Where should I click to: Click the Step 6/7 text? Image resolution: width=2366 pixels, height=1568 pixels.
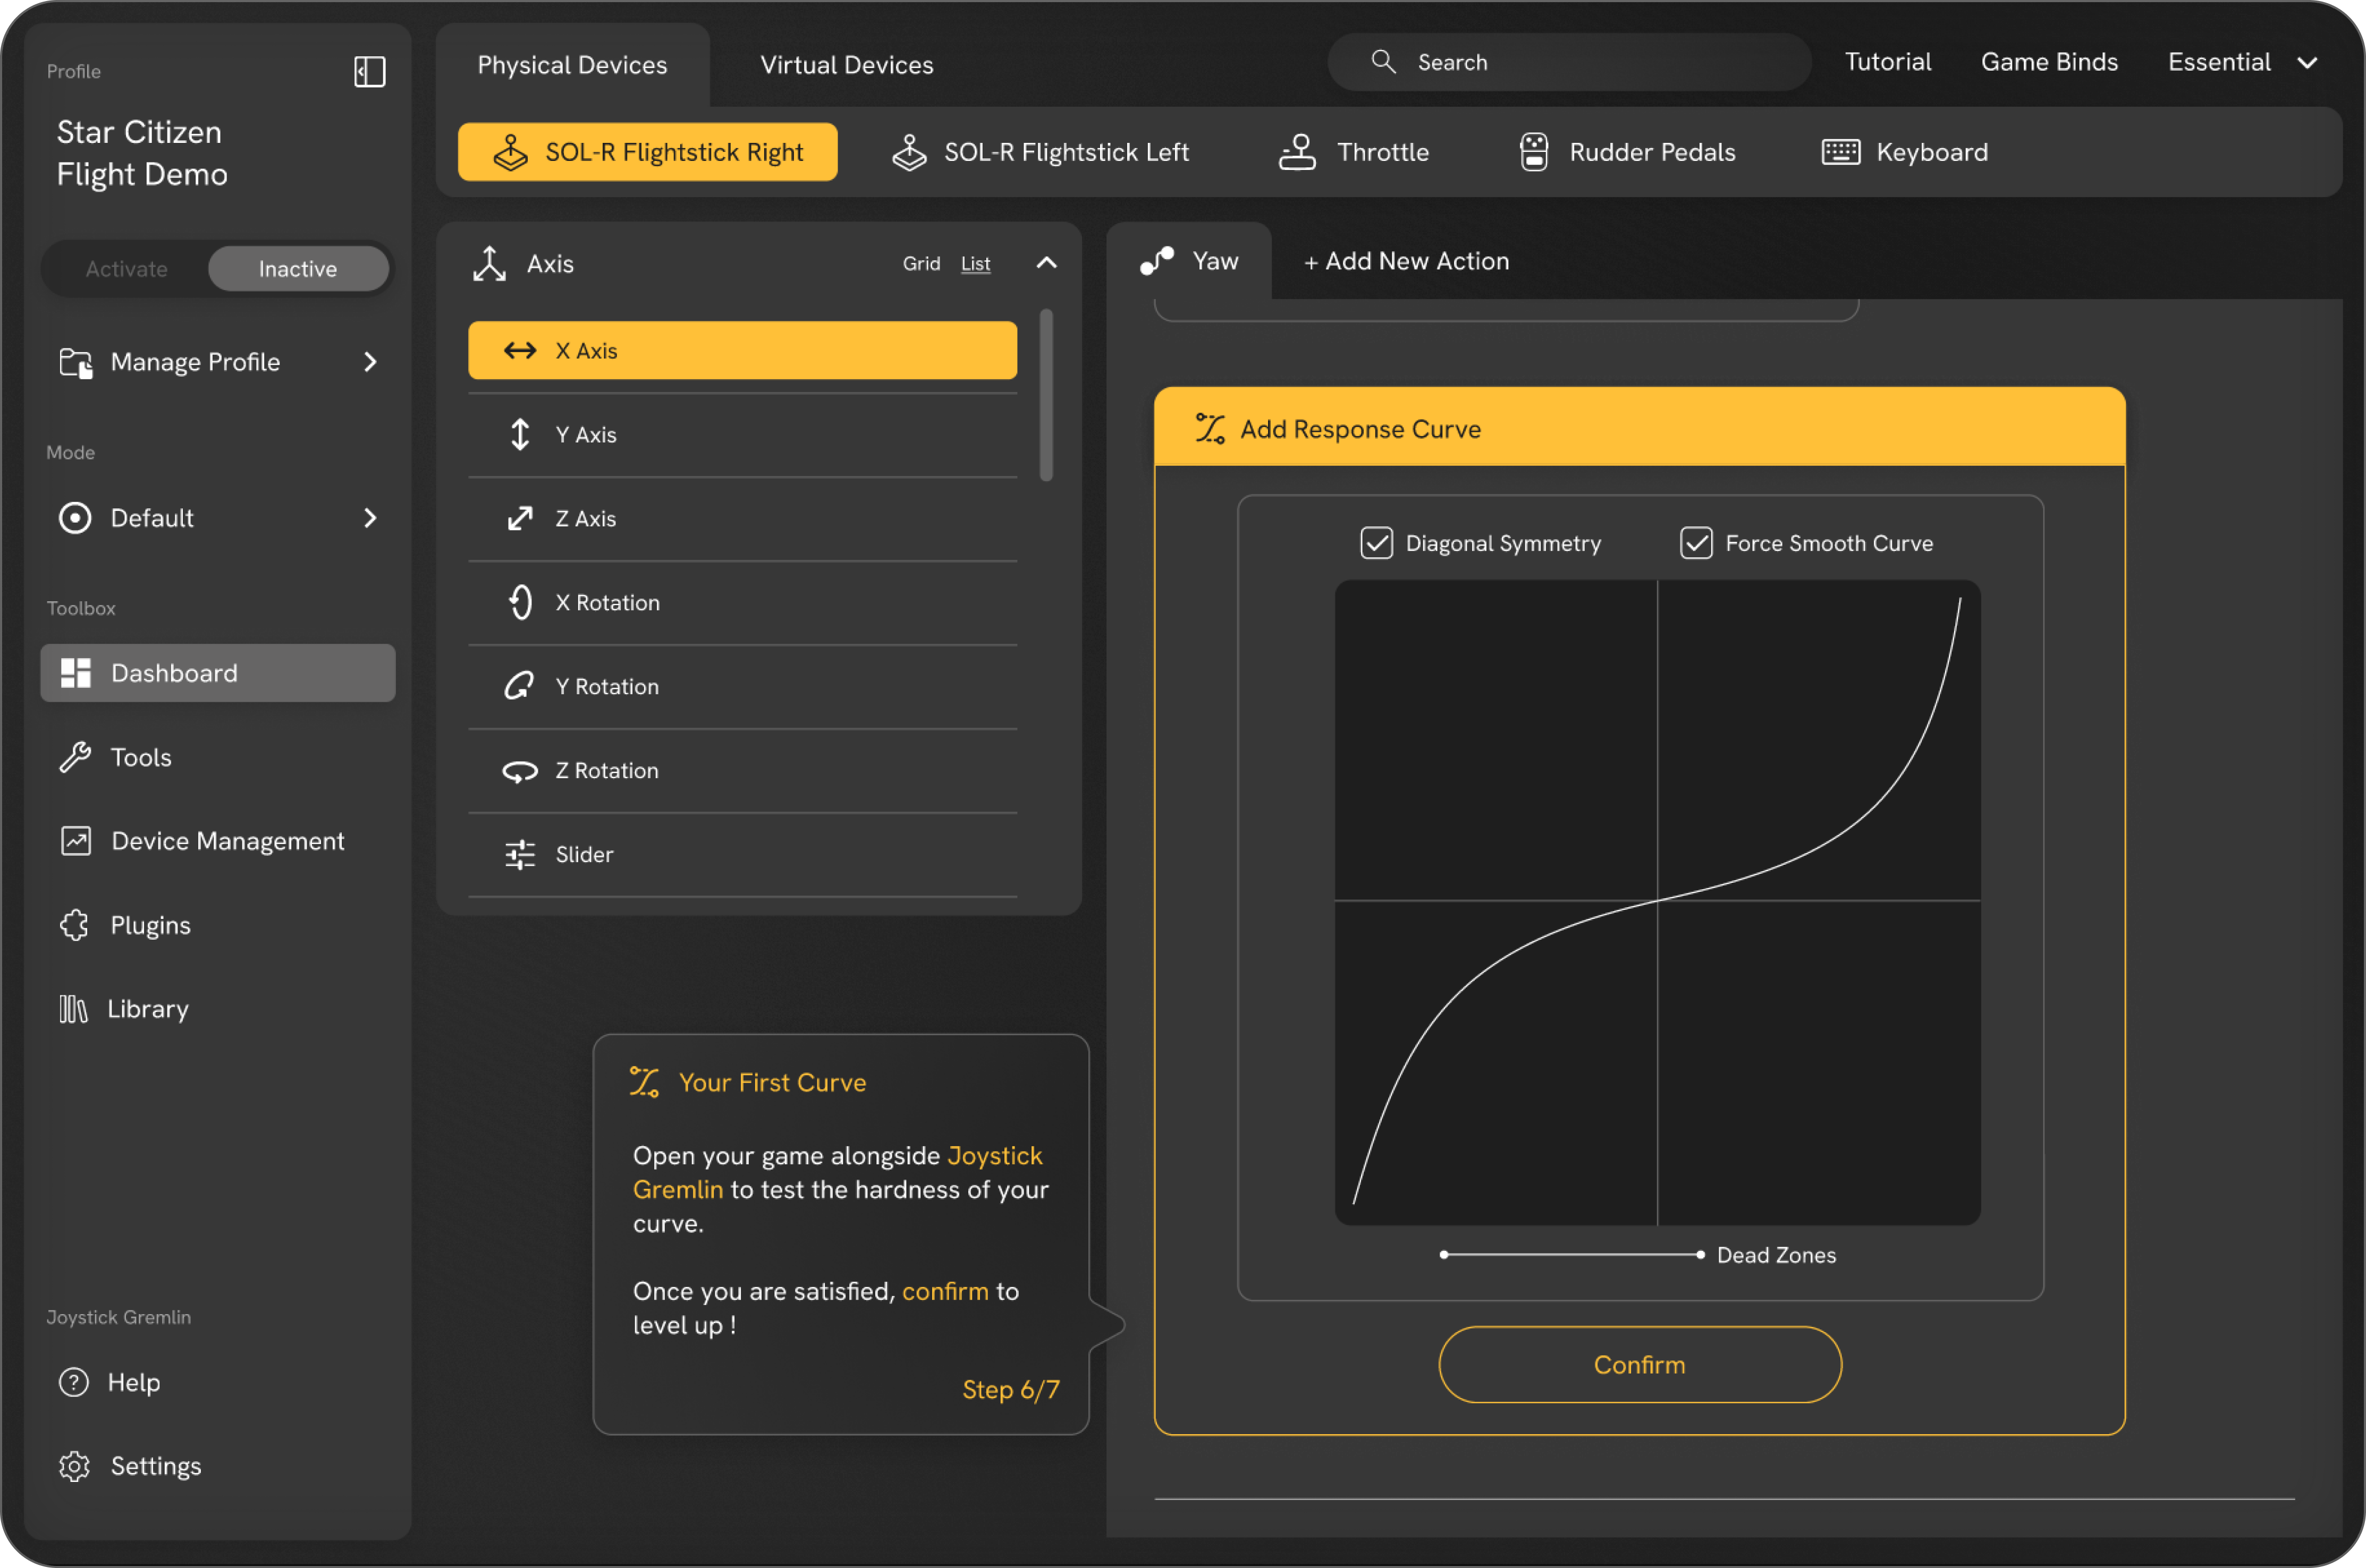pos(1011,1390)
